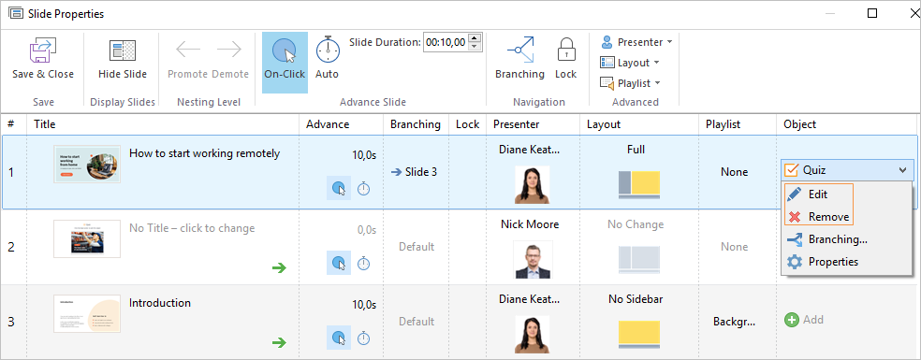Viewport: 921px width, 360px height.
Task: Click Diane Keaton's photo on slide 1
Action: [x=533, y=184]
